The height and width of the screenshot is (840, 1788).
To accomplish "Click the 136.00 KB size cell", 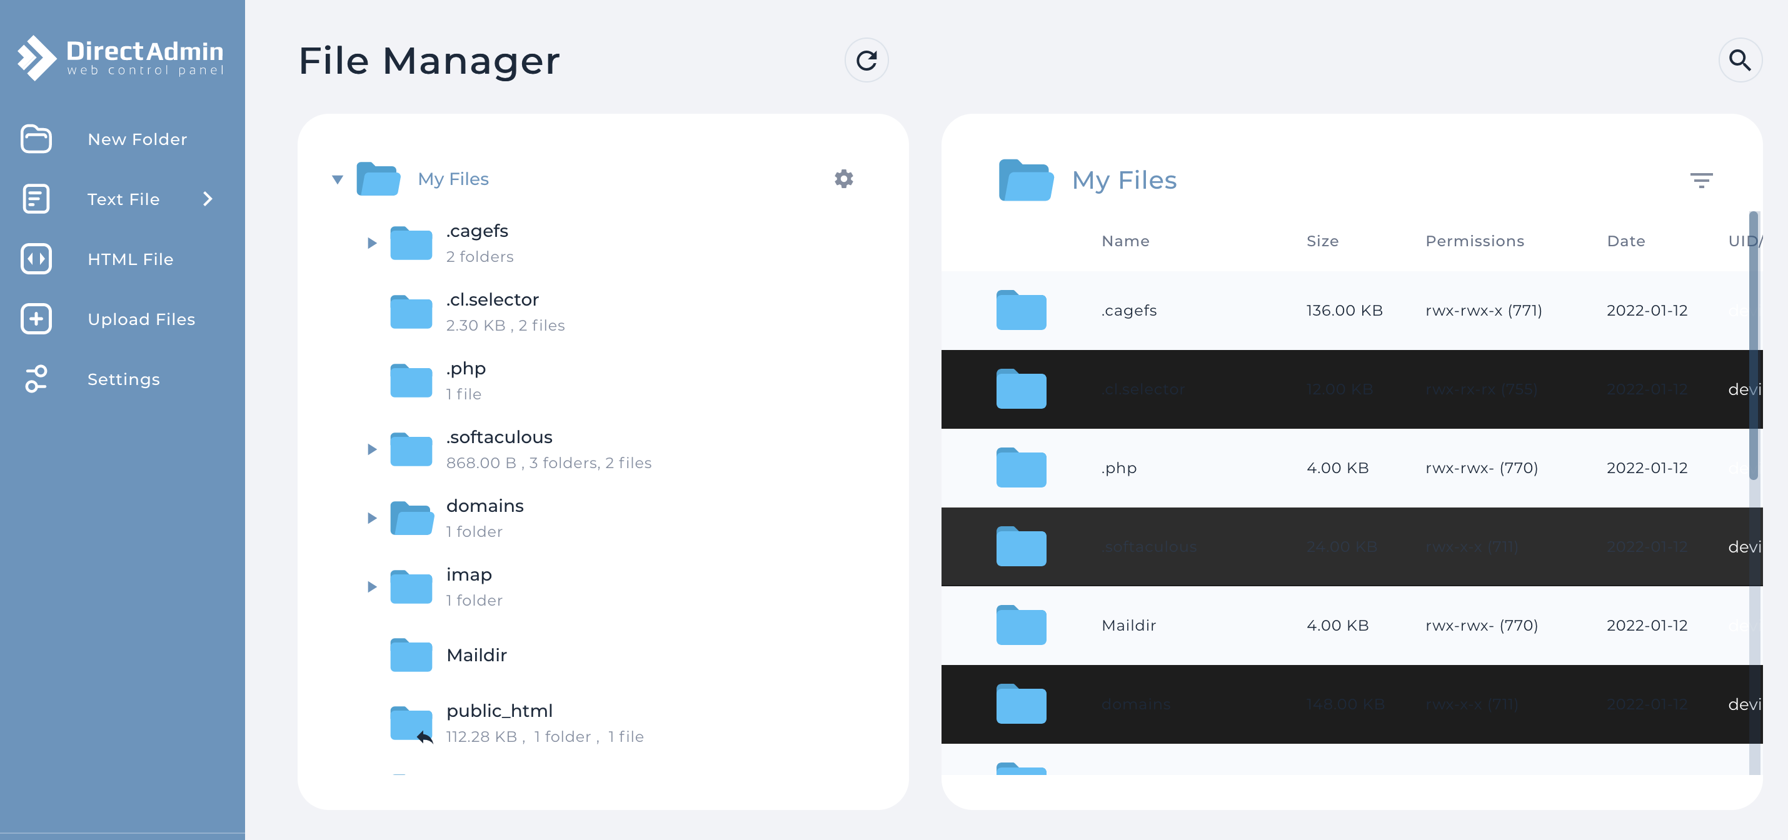I will (1344, 310).
